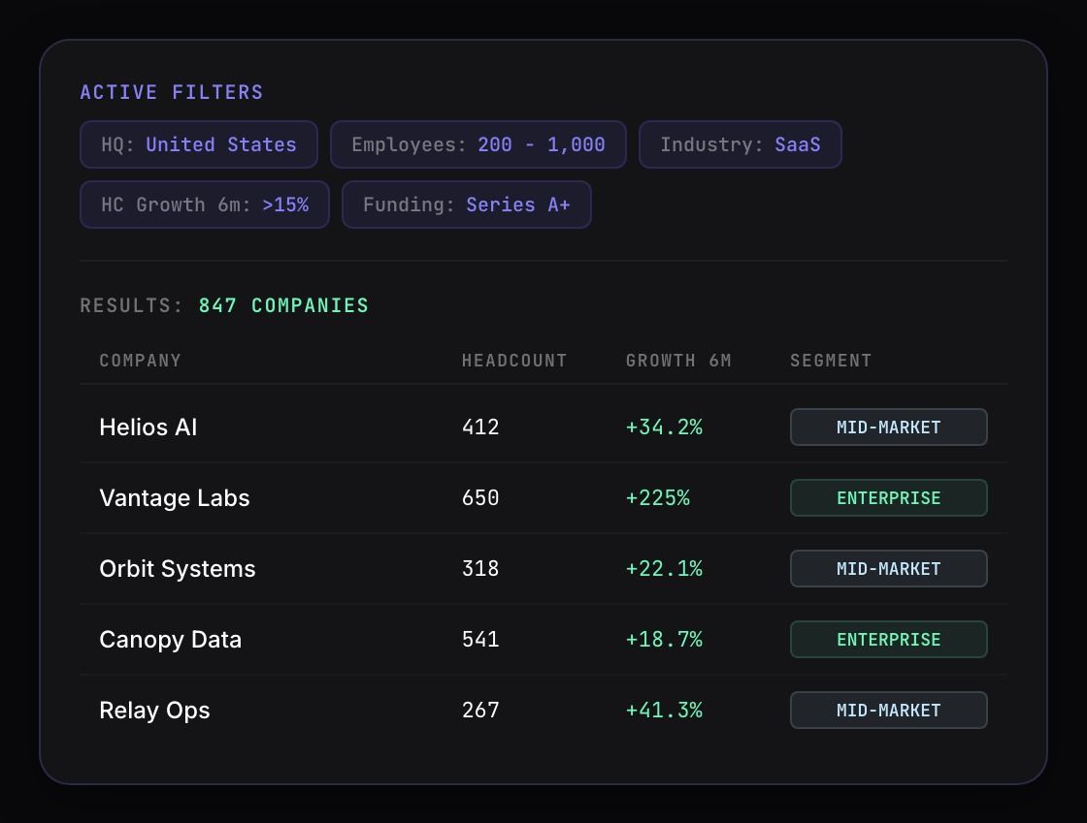The image size is (1087, 823).
Task: Click the +41.3% growth value
Action: (x=664, y=711)
